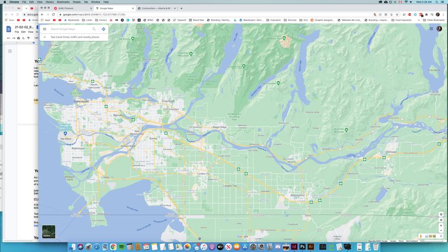Image resolution: width=448 pixels, height=252 pixels.
Task: Launch Spotify from the dock
Action: (121, 247)
